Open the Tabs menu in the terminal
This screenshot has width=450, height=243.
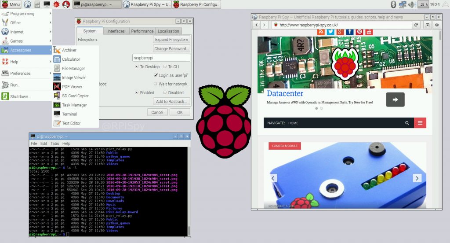tap(54, 144)
